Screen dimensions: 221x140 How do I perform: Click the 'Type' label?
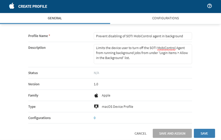pos(32,107)
